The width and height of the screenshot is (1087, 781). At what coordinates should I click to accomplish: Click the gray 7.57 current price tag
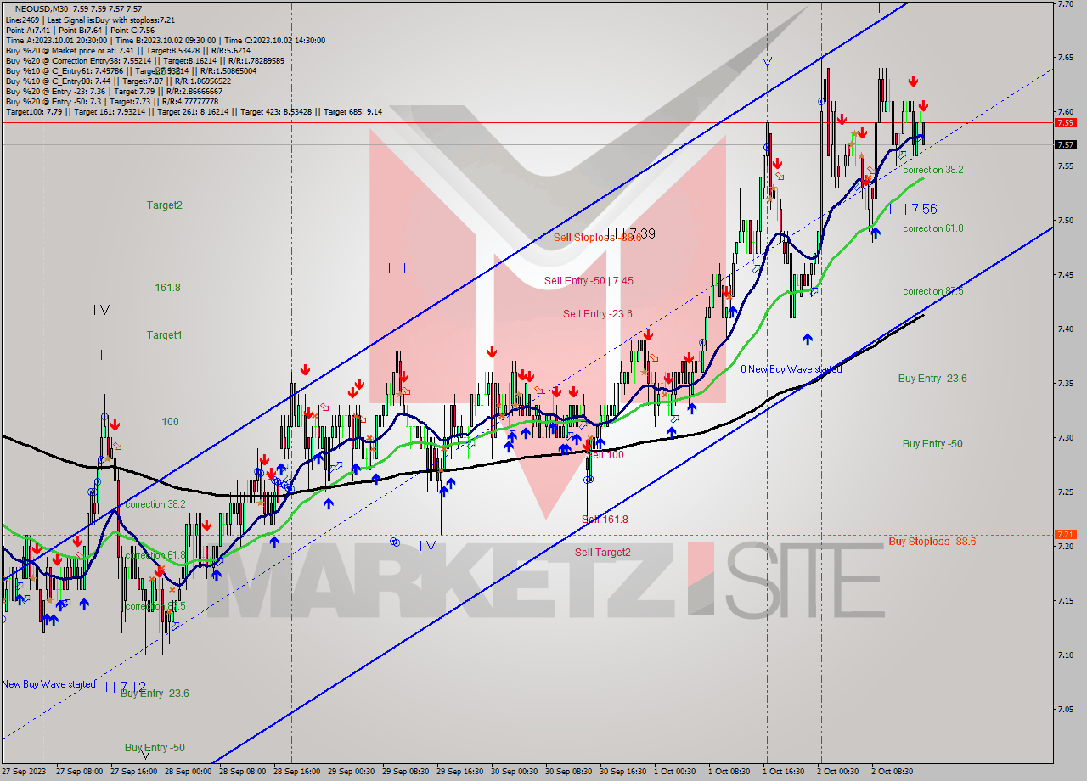[1065, 144]
